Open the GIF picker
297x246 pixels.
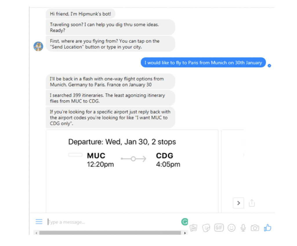tap(219, 227)
